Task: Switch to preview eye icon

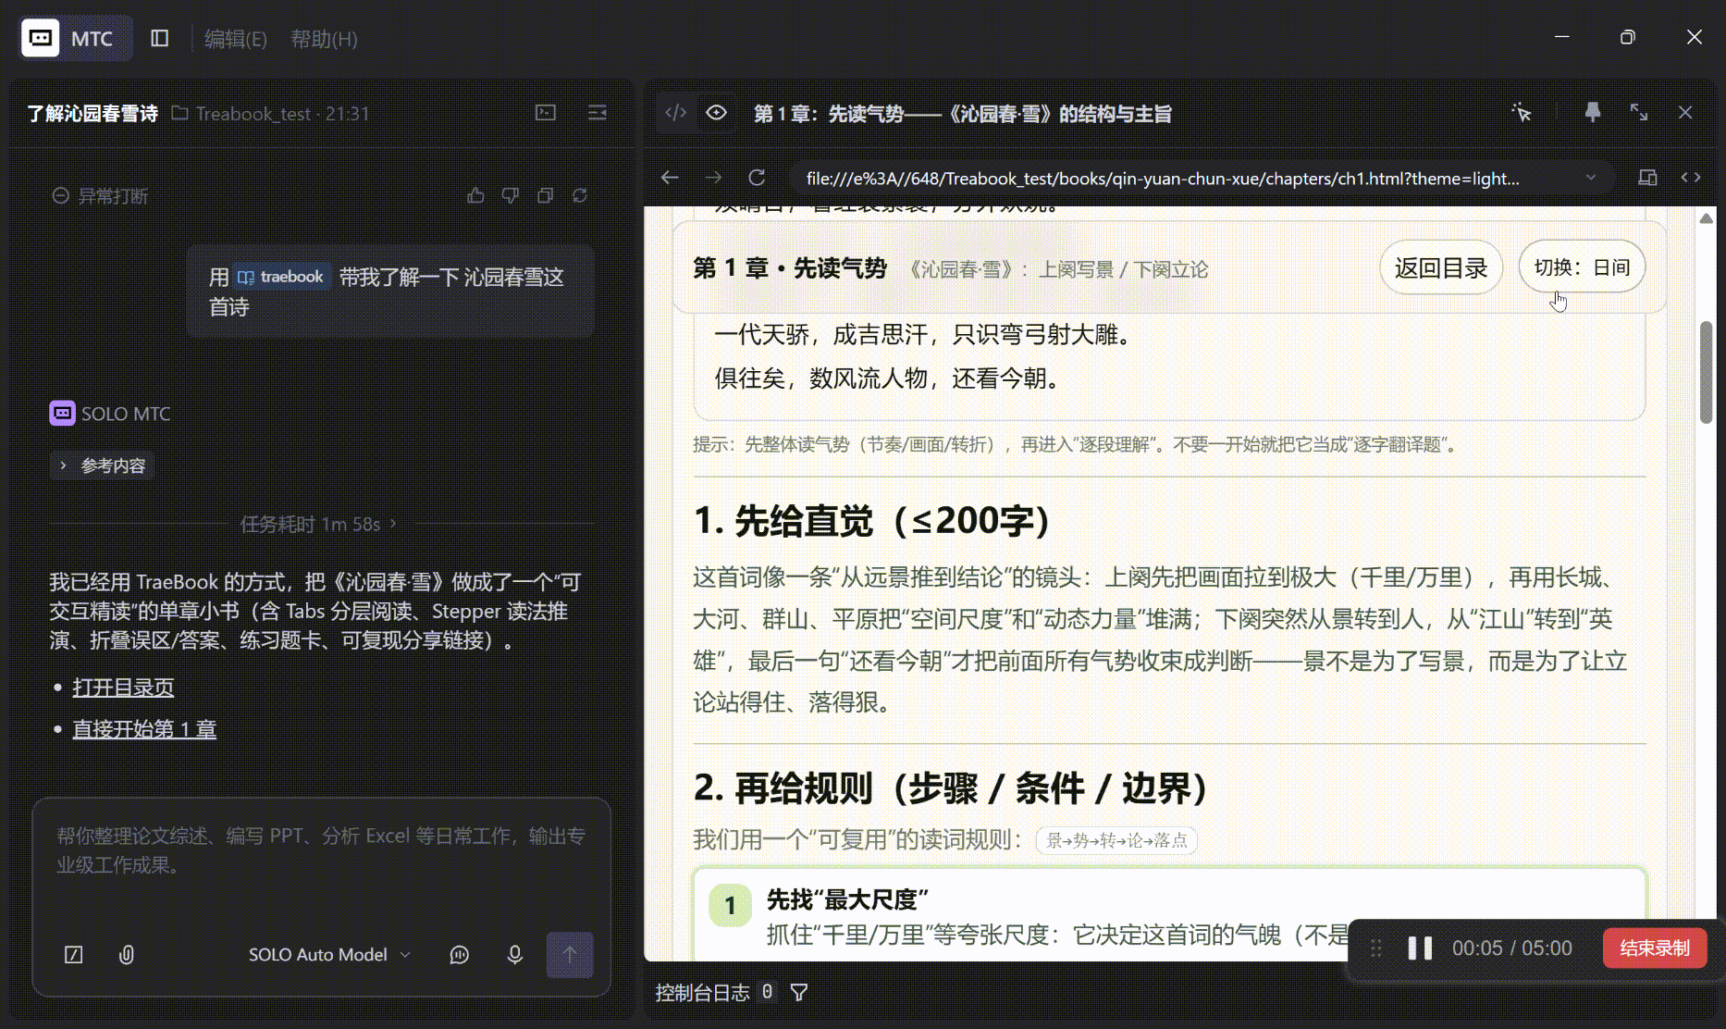Action: (716, 113)
